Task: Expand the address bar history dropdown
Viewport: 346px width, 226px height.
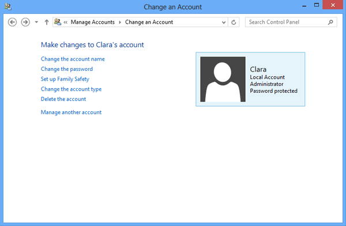Action: (224, 22)
